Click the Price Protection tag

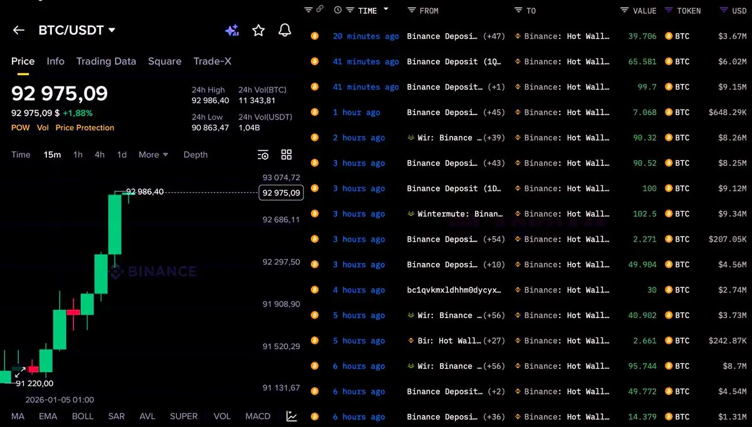(x=85, y=128)
